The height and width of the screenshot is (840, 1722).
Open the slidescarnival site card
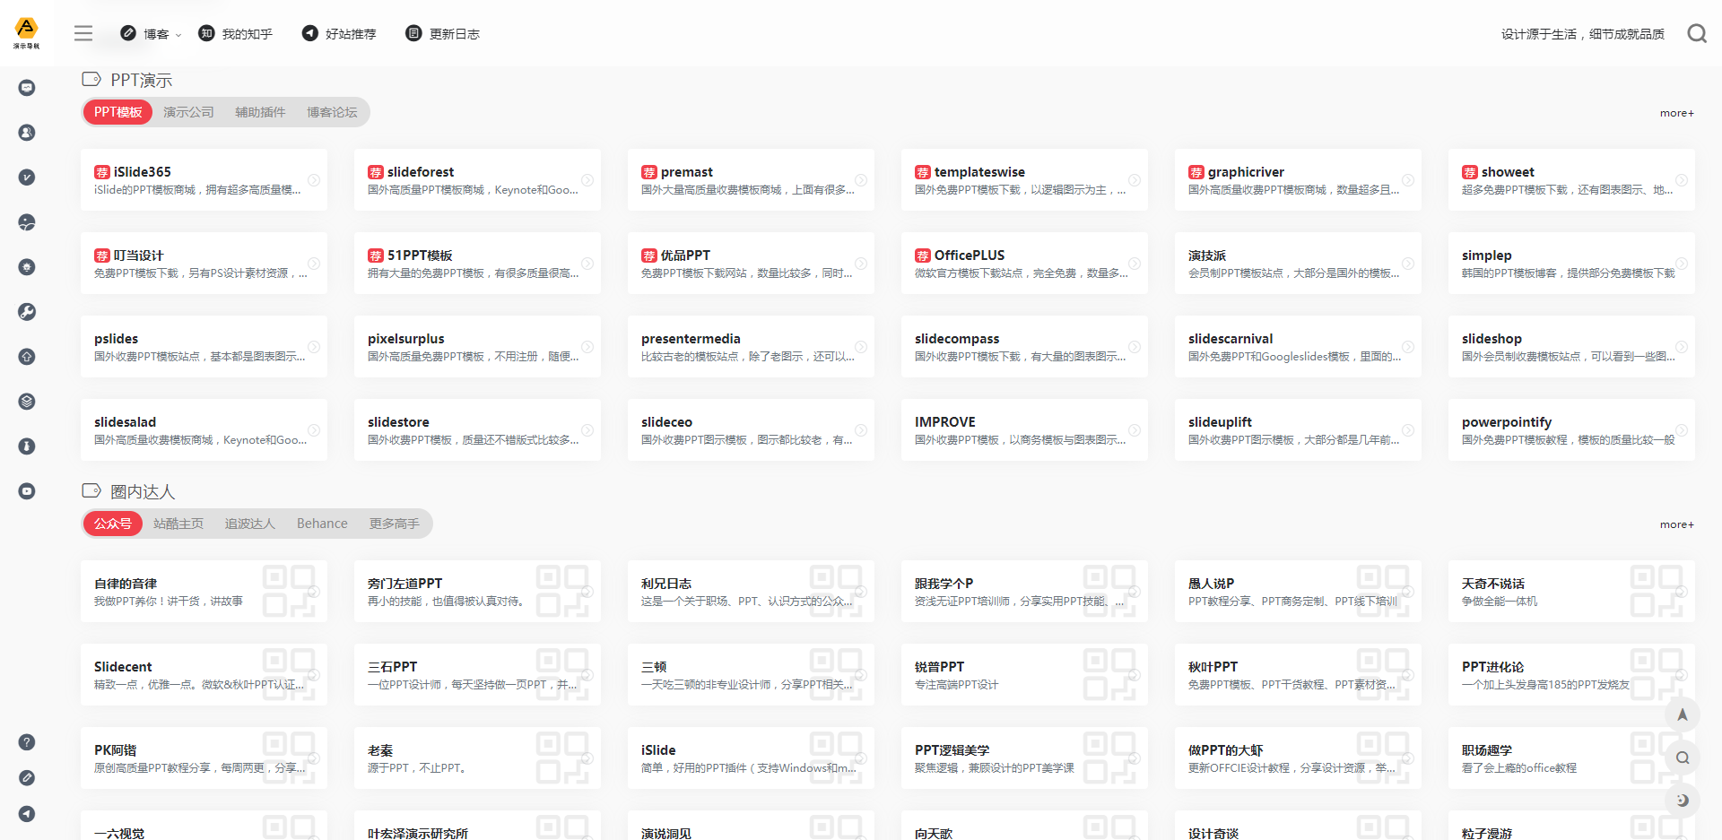pyautogui.click(x=1298, y=346)
